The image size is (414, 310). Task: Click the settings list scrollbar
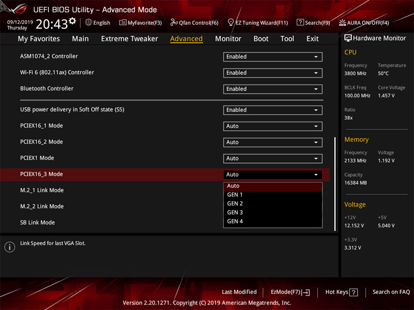[335, 184]
